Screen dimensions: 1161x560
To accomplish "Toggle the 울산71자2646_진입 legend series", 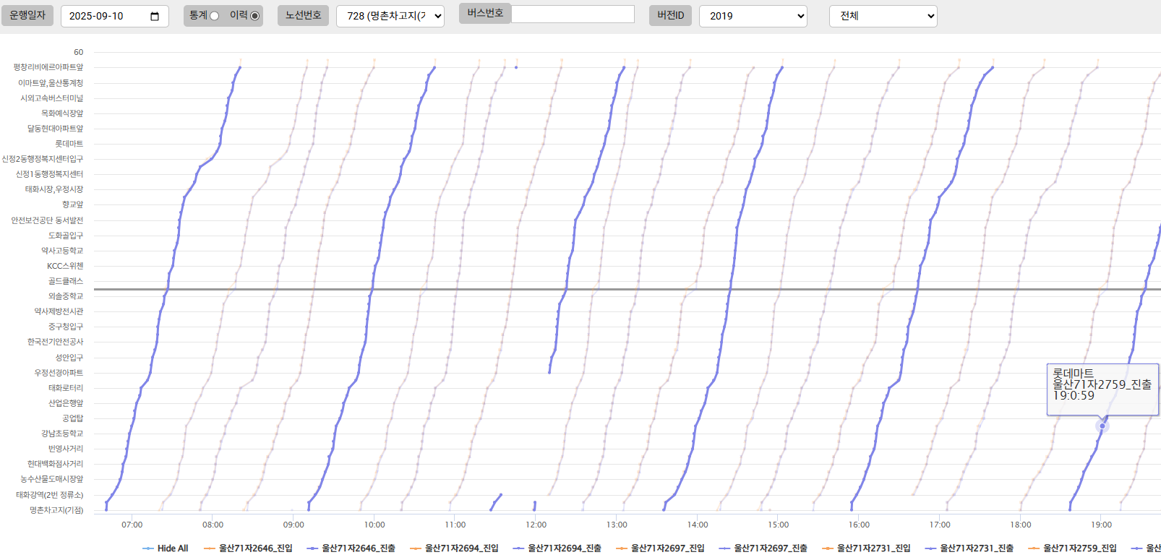I will tap(249, 548).
